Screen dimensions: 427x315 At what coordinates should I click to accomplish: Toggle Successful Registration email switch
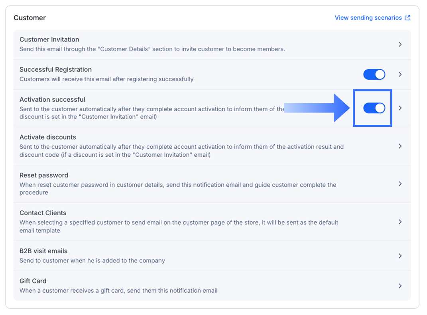(374, 74)
